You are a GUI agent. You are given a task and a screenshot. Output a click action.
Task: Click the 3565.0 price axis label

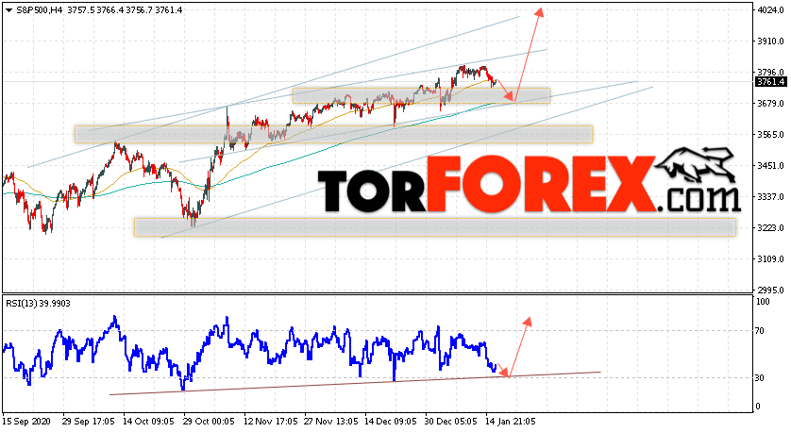770,135
